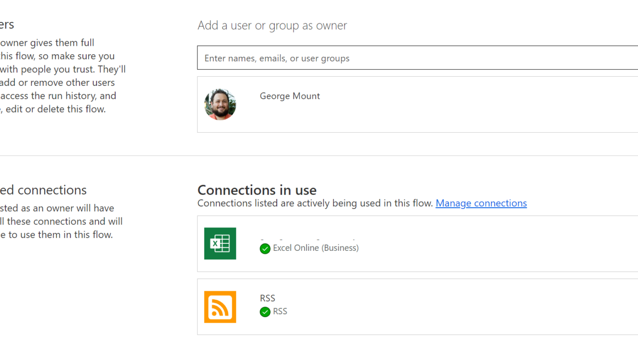Click the Excel Online (Business) label

click(x=316, y=248)
